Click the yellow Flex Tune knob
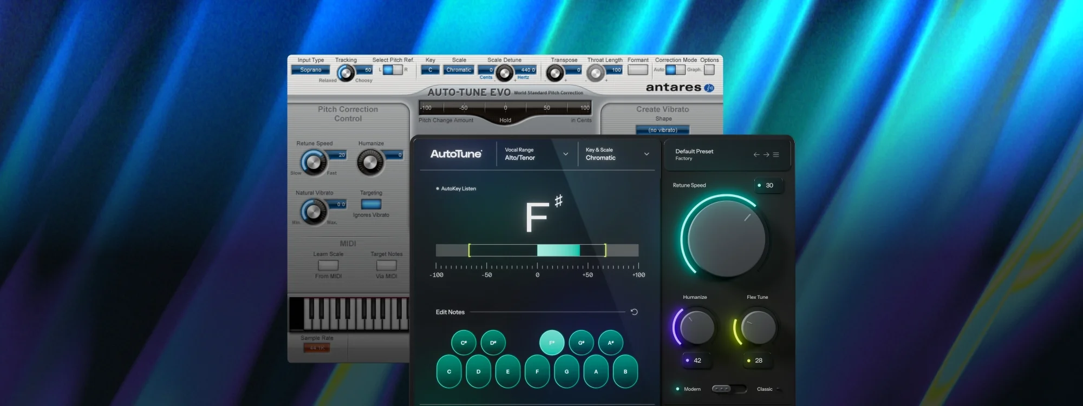 pyautogui.click(x=758, y=326)
